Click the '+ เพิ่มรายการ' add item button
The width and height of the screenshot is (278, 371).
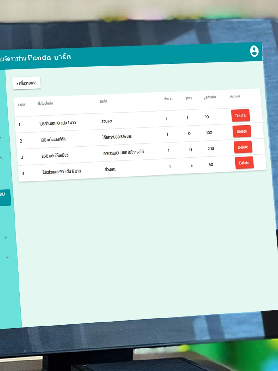27,83
